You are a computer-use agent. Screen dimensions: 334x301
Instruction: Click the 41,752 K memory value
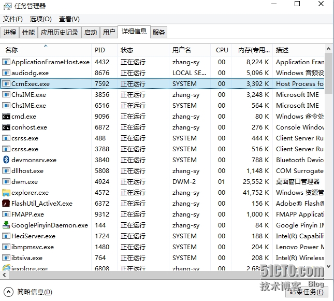coord(256,193)
